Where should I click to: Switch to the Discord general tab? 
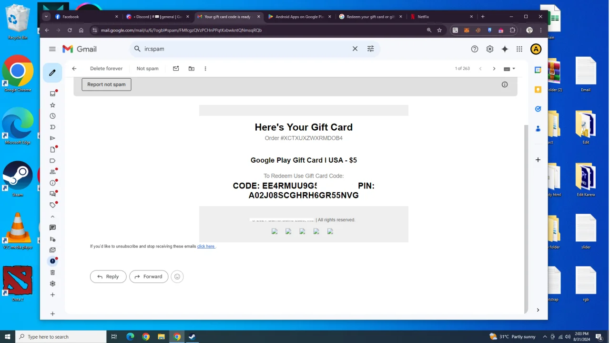[157, 17]
